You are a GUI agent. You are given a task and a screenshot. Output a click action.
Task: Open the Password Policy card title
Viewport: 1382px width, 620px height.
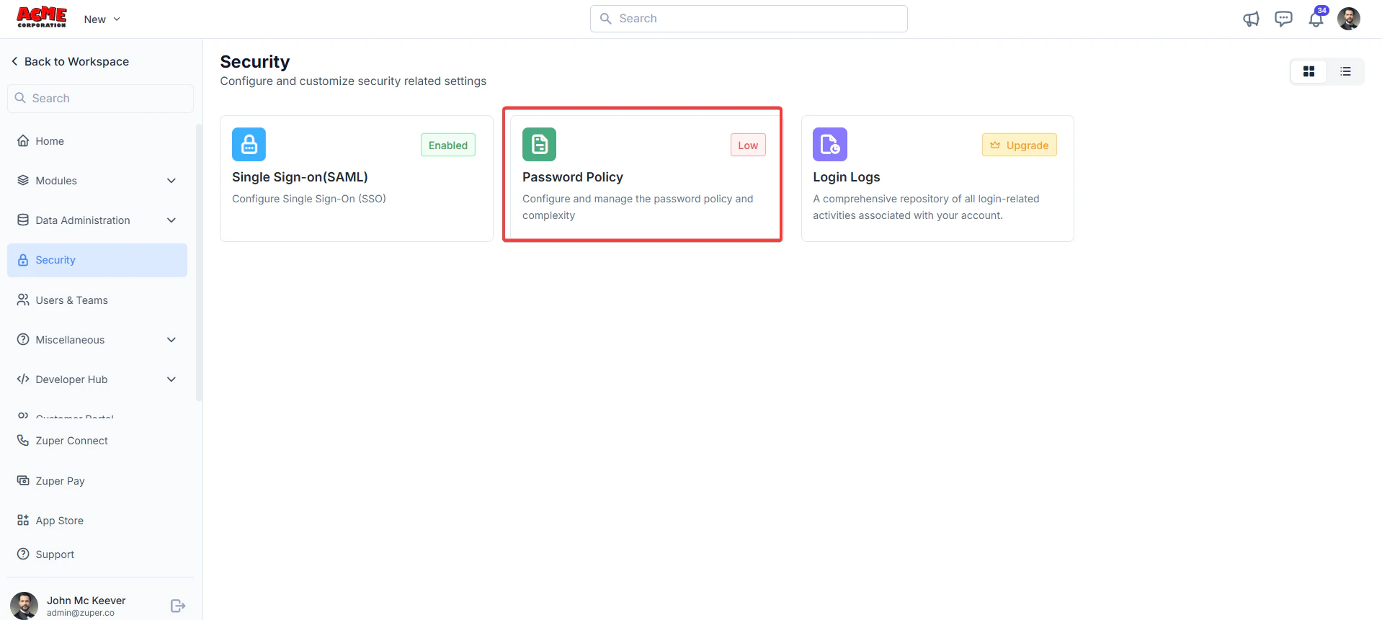point(573,177)
